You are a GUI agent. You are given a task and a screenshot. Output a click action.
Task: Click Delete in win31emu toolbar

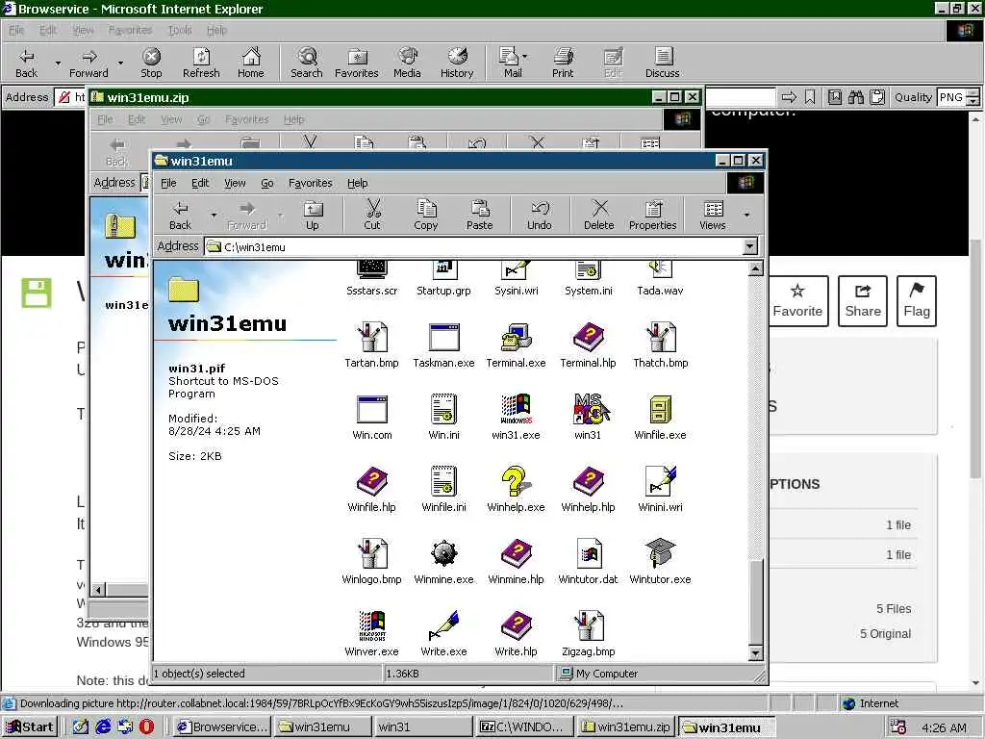(598, 215)
